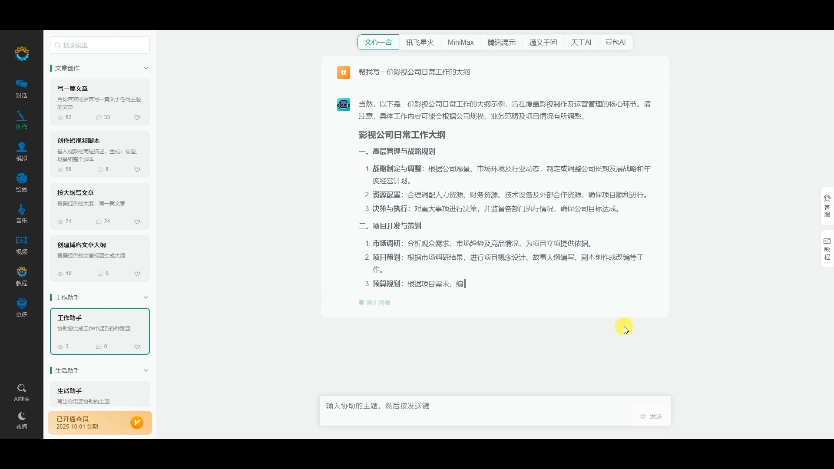Click the gear logo icon in sidebar
834x469 pixels.
[x=22, y=54]
